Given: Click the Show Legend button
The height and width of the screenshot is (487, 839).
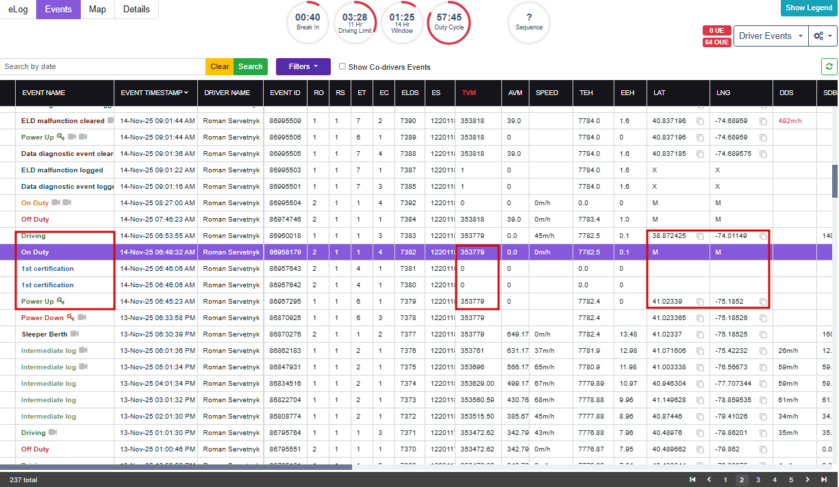Looking at the screenshot, I should click(x=809, y=8).
